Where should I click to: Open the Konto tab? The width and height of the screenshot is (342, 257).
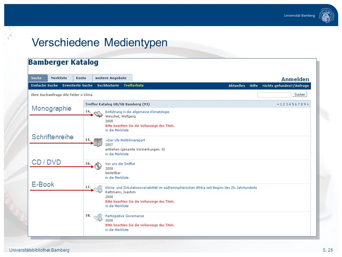(82, 78)
